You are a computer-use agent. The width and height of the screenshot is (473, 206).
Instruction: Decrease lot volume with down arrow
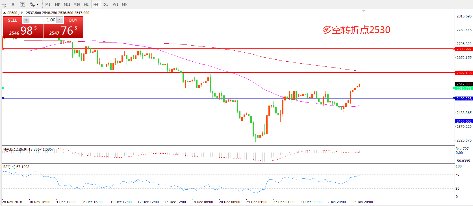[x=26, y=20]
